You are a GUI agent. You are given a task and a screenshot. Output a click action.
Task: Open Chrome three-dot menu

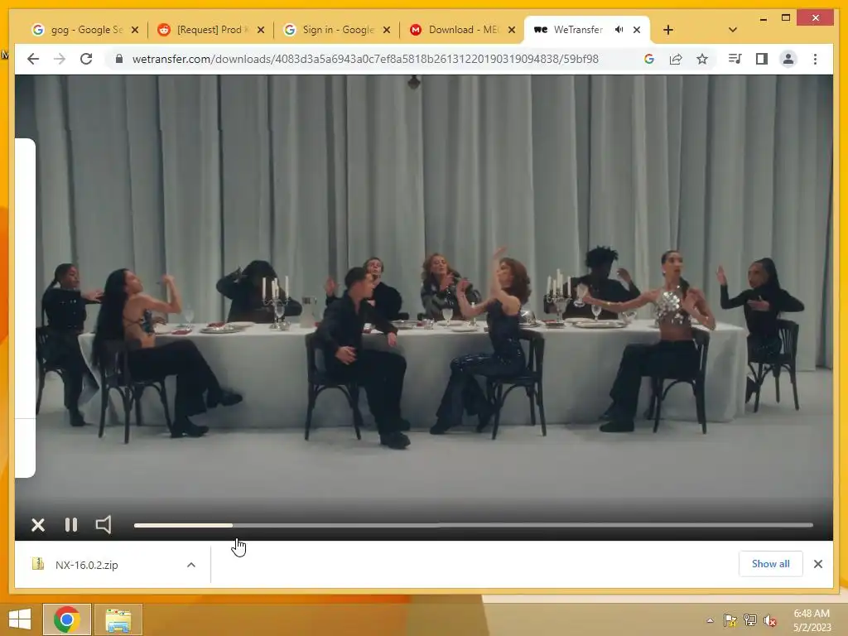[x=815, y=59]
